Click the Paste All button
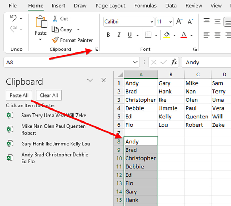Image resolution: width=231 pixels, height=206 pixels. [x=19, y=95]
